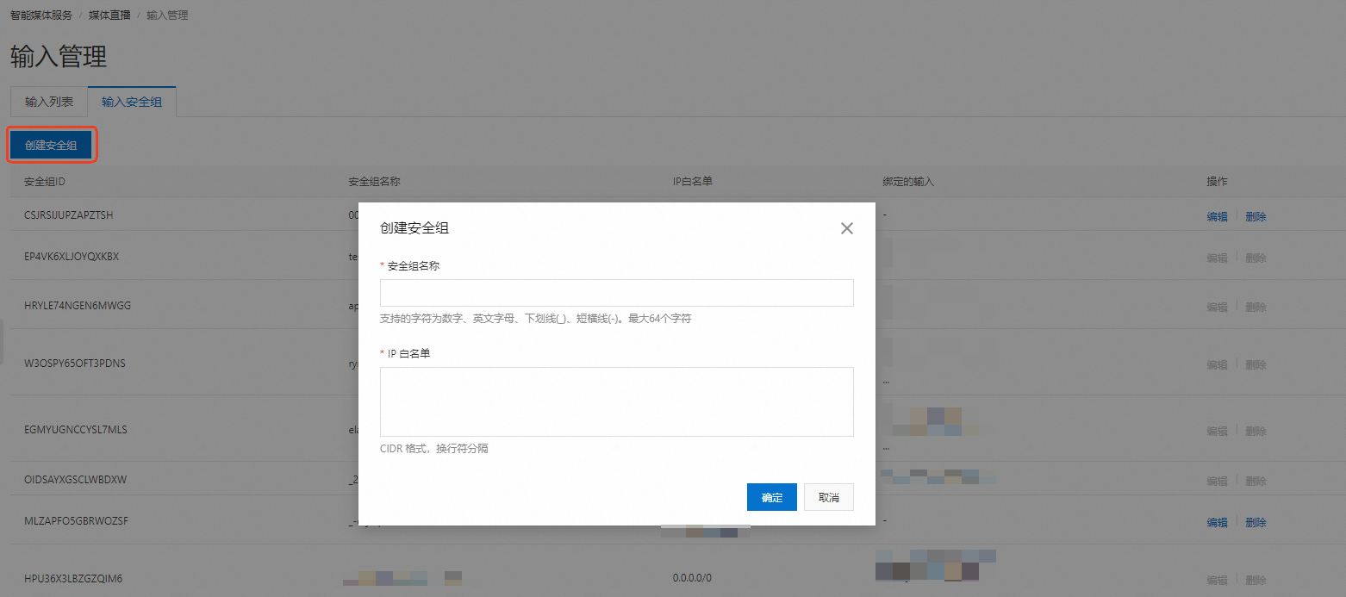The width and height of the screenshot is (1346, 597).
Task: Click the 创建安全组 button on page
Action: coord(51,145)
